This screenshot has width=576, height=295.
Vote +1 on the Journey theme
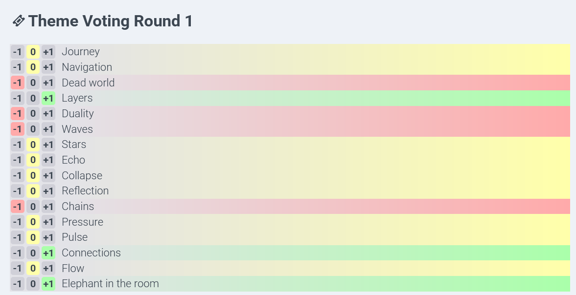click(x=48, y=52)
